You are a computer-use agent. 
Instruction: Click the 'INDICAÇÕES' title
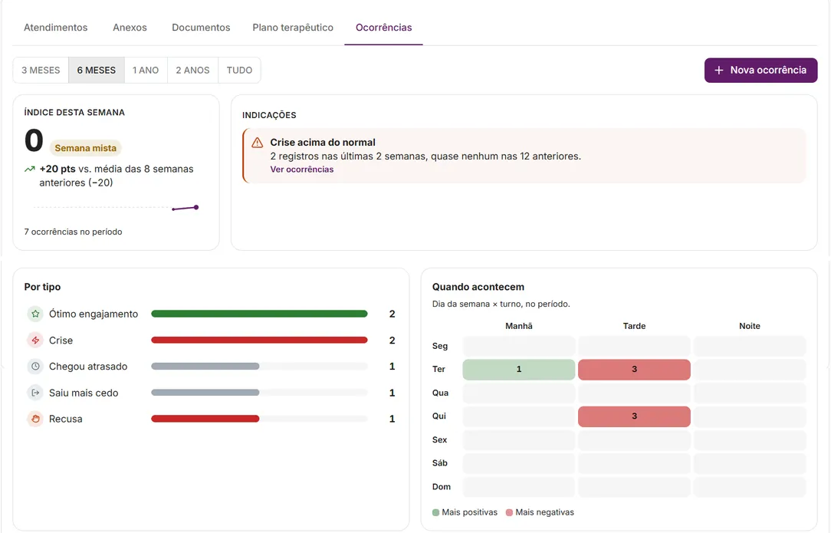click(269, 114)
